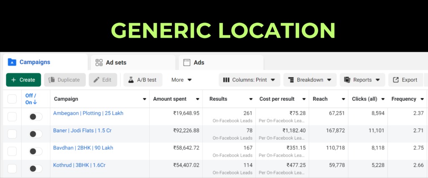Click the A/B test flask icon
Image resolution: width=428 pixels, height=178 pixels.
coord(131,80)
